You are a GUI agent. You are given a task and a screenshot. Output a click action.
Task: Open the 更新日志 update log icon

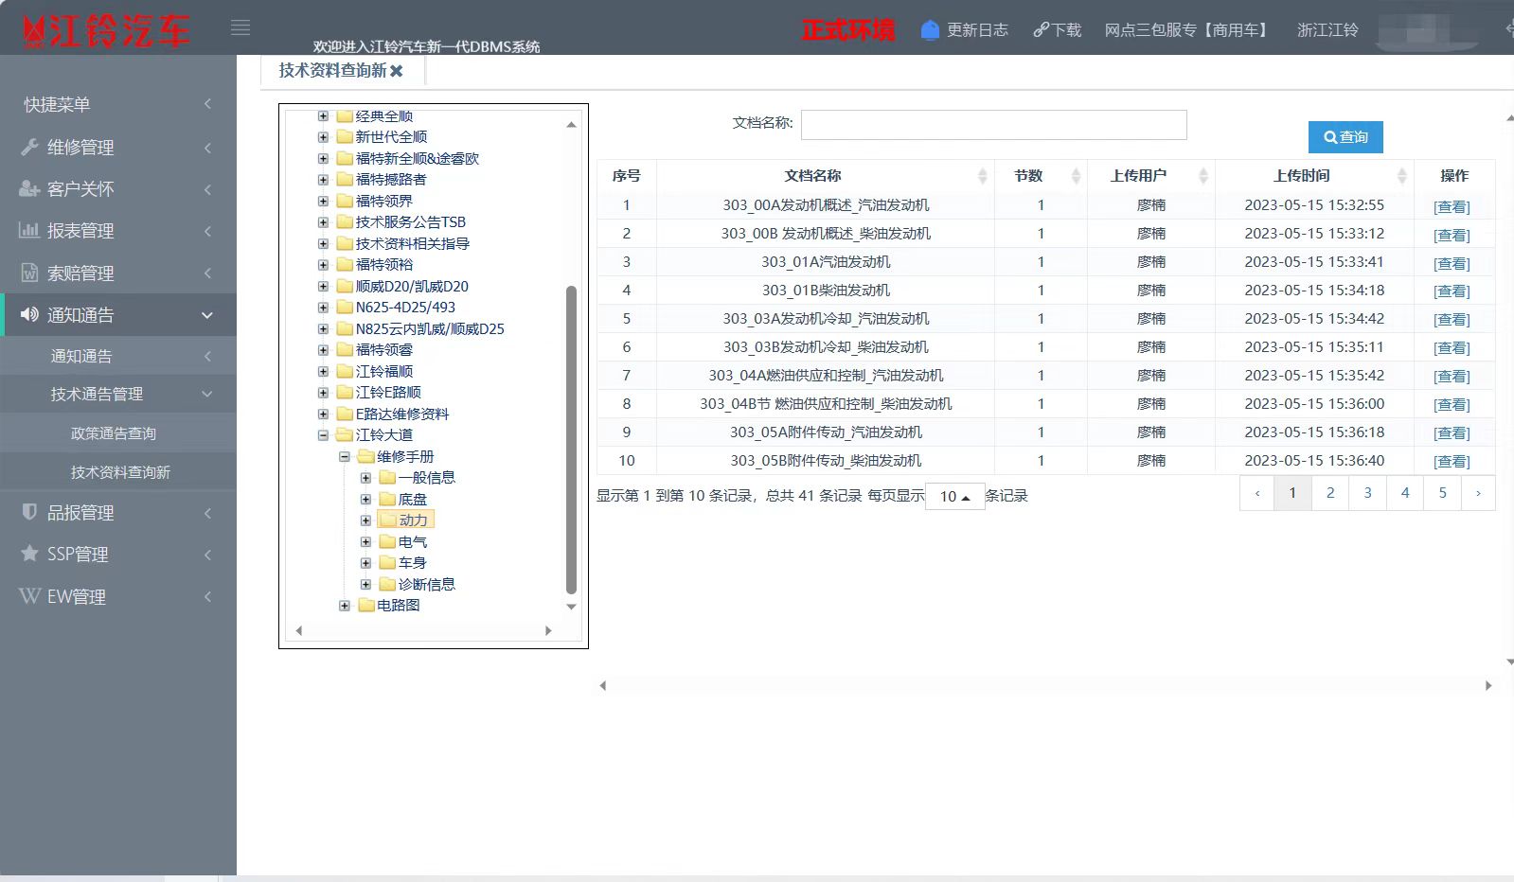coord(930,30)
